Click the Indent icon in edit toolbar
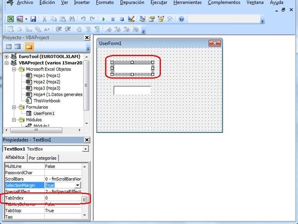This screenshot has height=224, width=298. point(59,29)
